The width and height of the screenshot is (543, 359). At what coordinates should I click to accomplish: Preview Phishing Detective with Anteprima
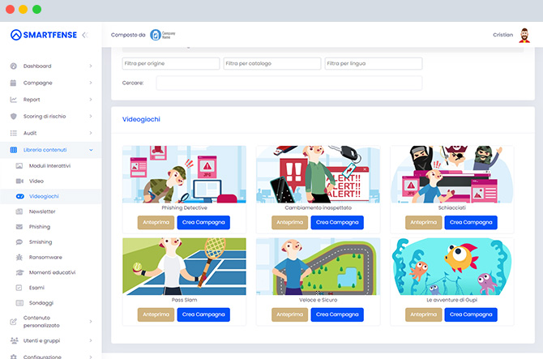click(x=156, y=223)
